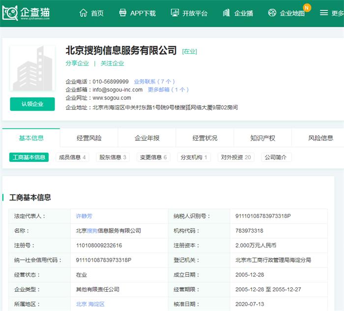Click the 工商基本信息 section heading
Viewport: 344px width, 311px height.
tap(30, 197)
